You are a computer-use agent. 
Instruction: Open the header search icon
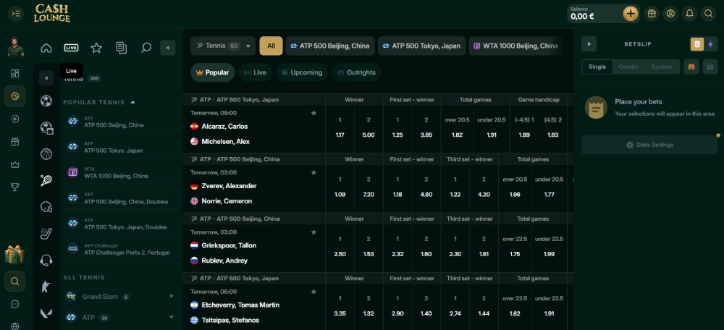pyautogui.click(x=708, y=14)
